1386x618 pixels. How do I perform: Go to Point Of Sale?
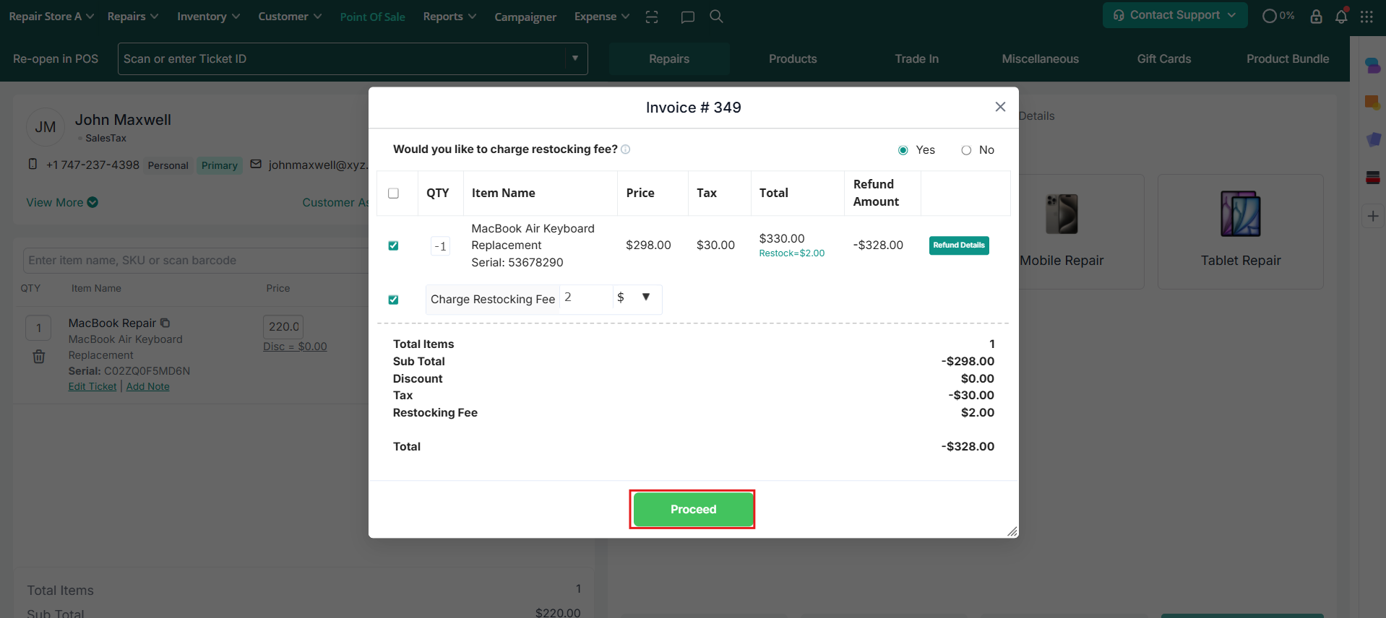pyautogui.click(x=372, y=17)
